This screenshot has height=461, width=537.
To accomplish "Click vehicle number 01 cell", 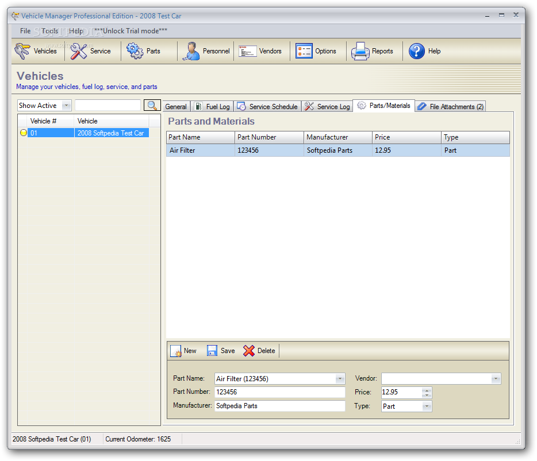I will [x=51, y=133].
